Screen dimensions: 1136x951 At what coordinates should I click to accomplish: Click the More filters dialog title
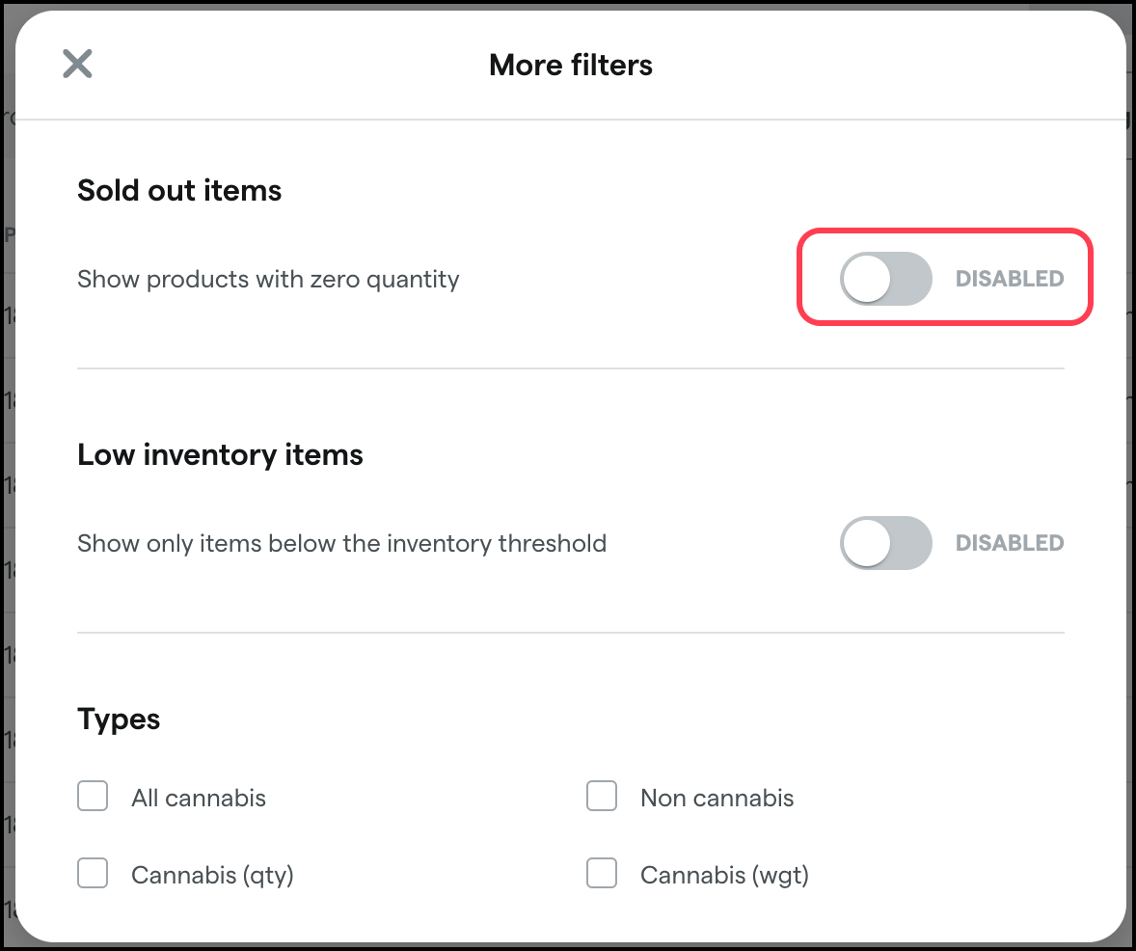[x=571, y=65]
